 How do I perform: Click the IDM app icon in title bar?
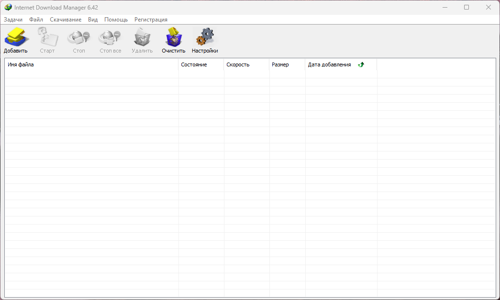click(8, 7)
